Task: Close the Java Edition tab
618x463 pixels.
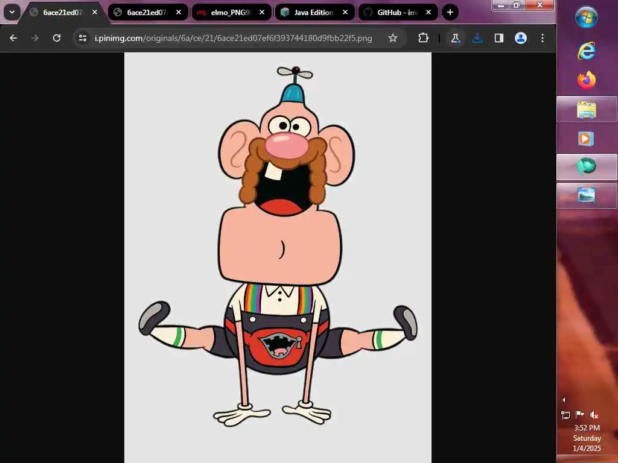Action: [345, 12]
